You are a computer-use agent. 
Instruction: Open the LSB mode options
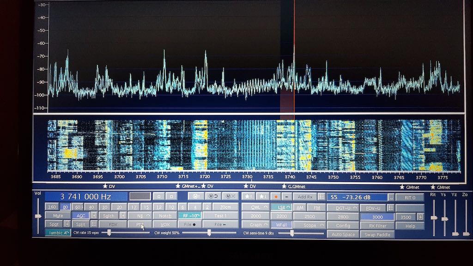pyautogui.click(x=281, y=207)
